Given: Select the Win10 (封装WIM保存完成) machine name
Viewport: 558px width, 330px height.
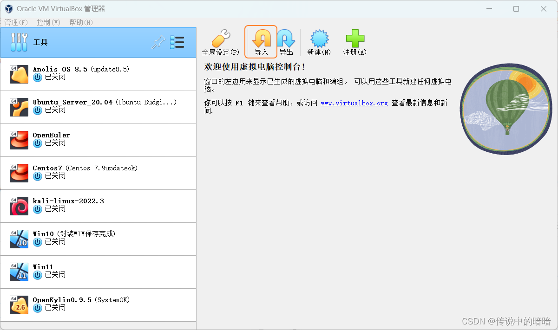Looking at the screenshot, I should click(74, 234).
